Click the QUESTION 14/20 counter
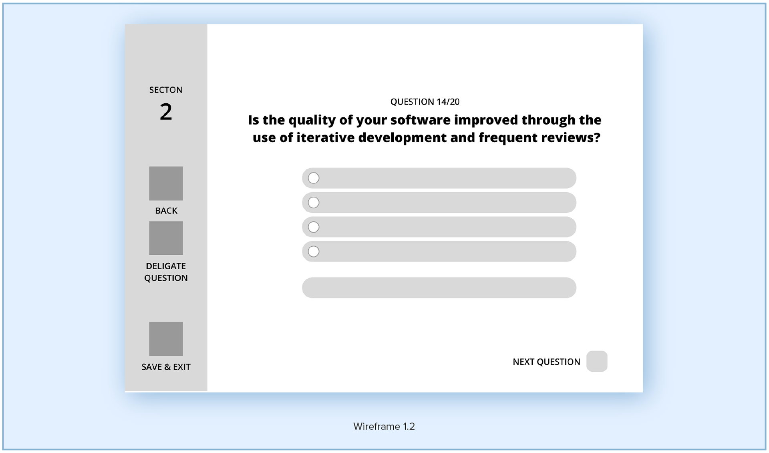 pos(425,102)
